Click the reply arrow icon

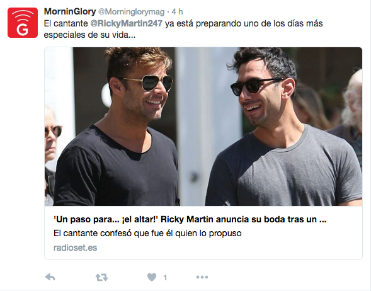coord(50,277)
